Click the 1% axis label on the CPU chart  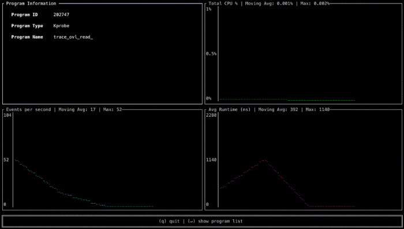click(x=209, y=9)
